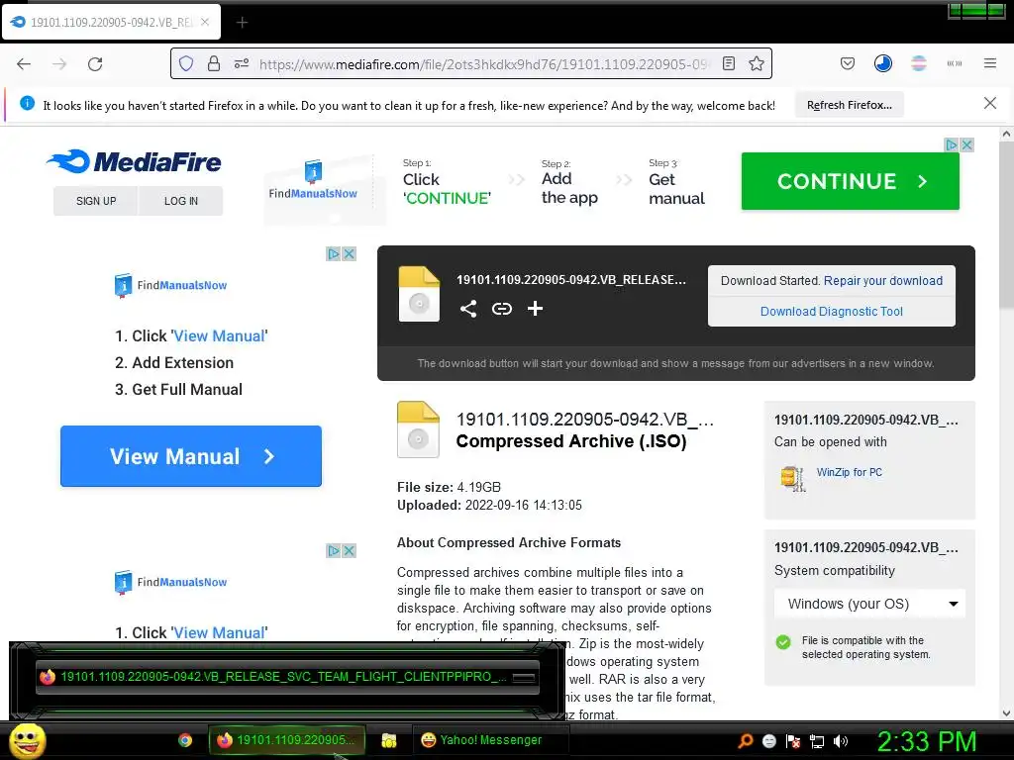This screenshot has height=760, width=1014.
Task: Click the 'View Manual' link in step 1
Action: (219, 336)
